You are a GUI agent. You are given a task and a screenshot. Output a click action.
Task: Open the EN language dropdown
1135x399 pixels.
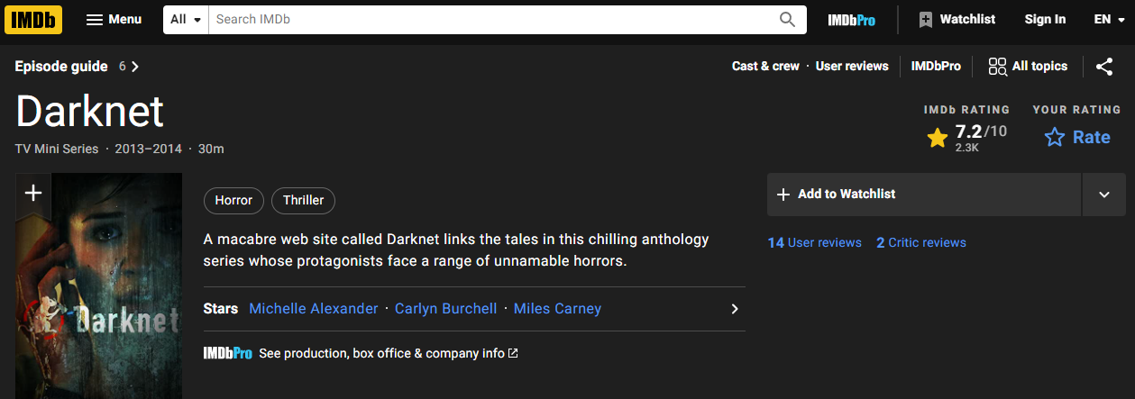coord(1108,19)
